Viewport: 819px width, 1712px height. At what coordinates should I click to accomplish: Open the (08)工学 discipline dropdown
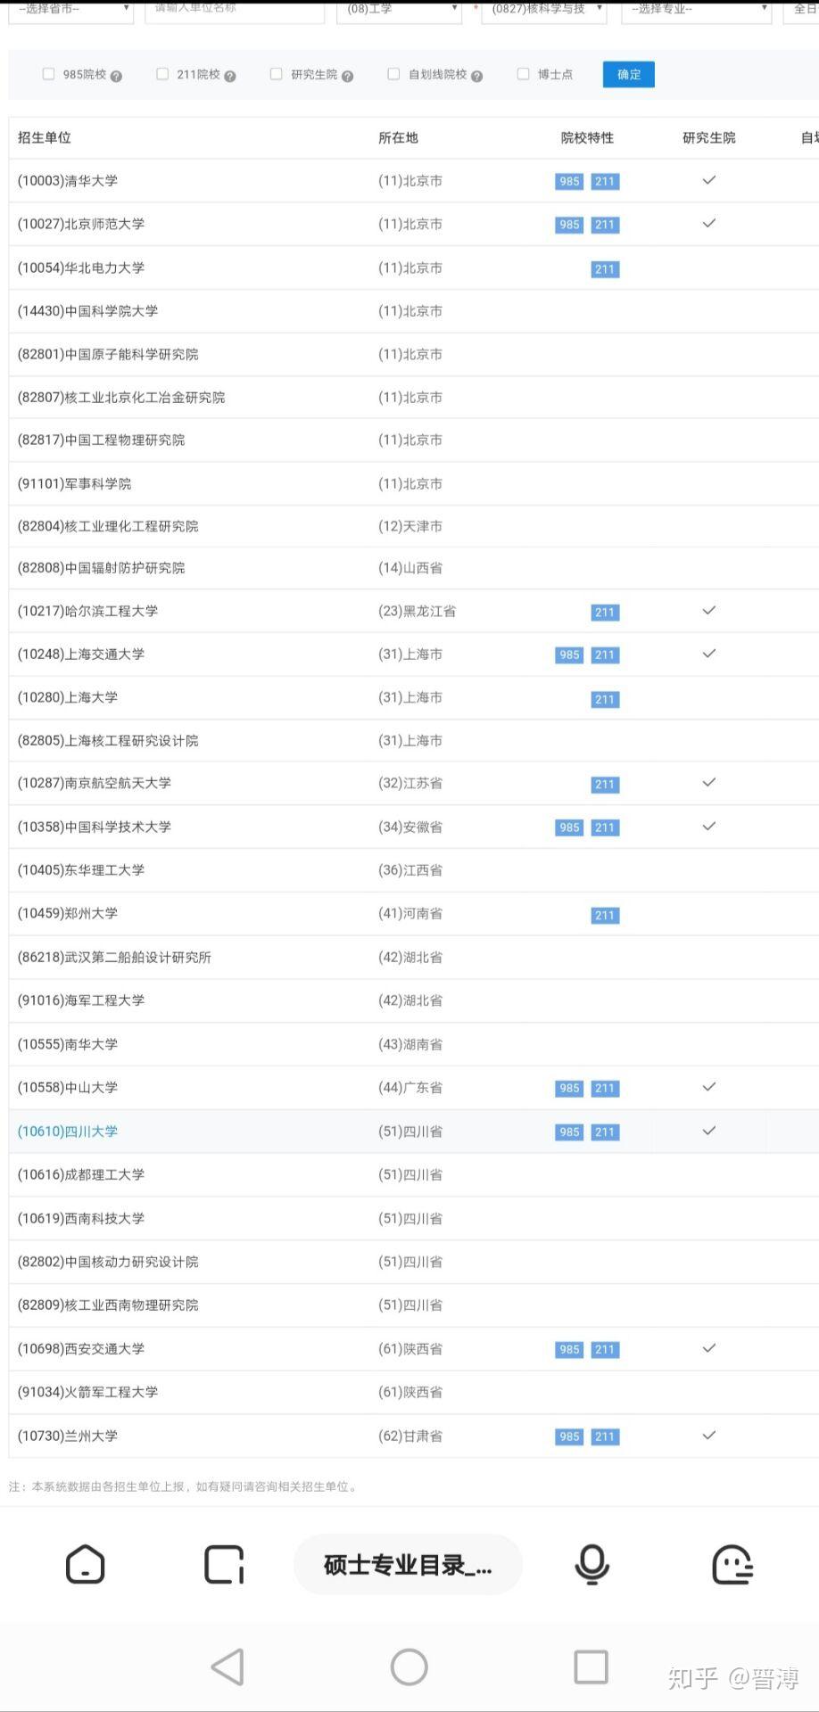(x=399, y=11)
